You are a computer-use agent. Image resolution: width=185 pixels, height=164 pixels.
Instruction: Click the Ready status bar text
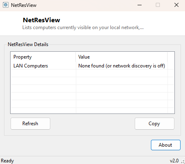(x=7, y=161)
